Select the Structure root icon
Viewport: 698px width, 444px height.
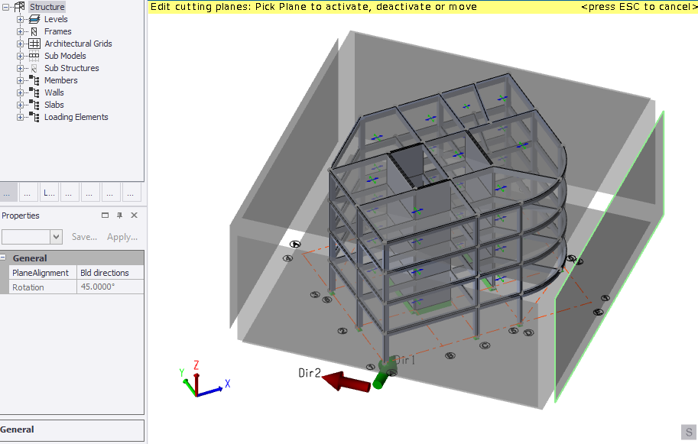coord(21,6)
